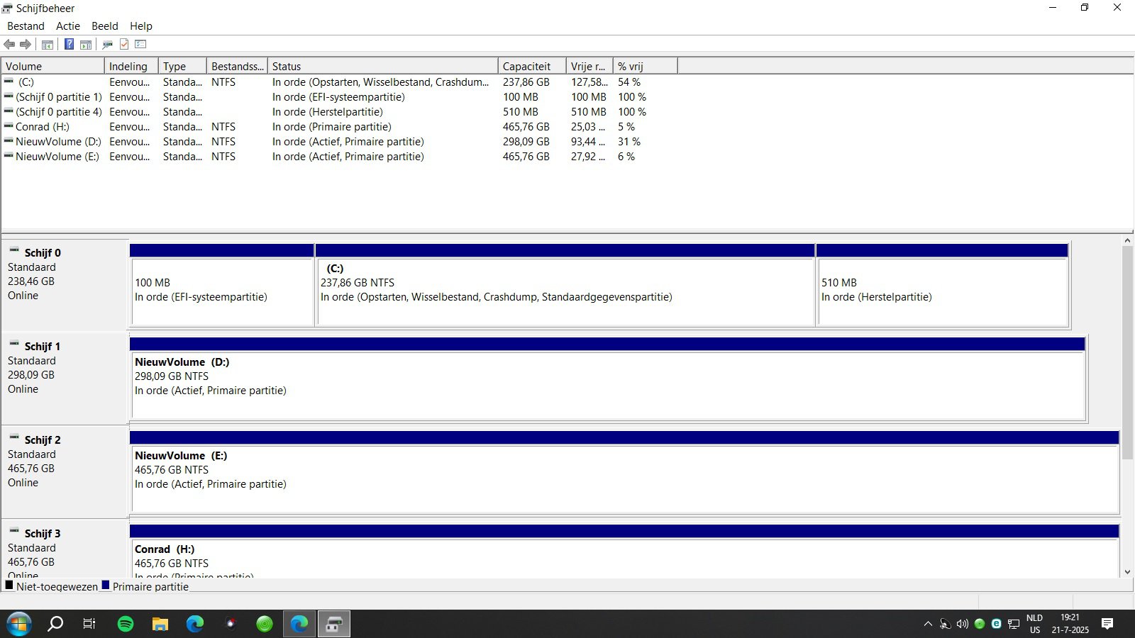Sort by the Status column header
This screenshot has width=1135, height=638.
383,66
